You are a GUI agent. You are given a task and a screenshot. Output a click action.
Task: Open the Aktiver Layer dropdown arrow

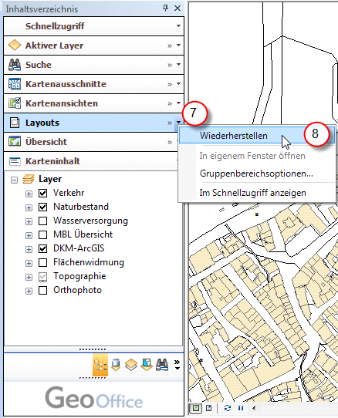[x=178, y=45]
